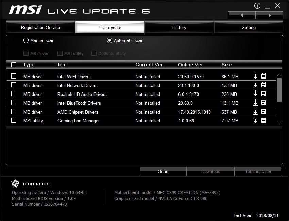Screen dimensions: 289x221
Task: Check the Intel WIFI Drivers checkbox
Action: [14, 76]
